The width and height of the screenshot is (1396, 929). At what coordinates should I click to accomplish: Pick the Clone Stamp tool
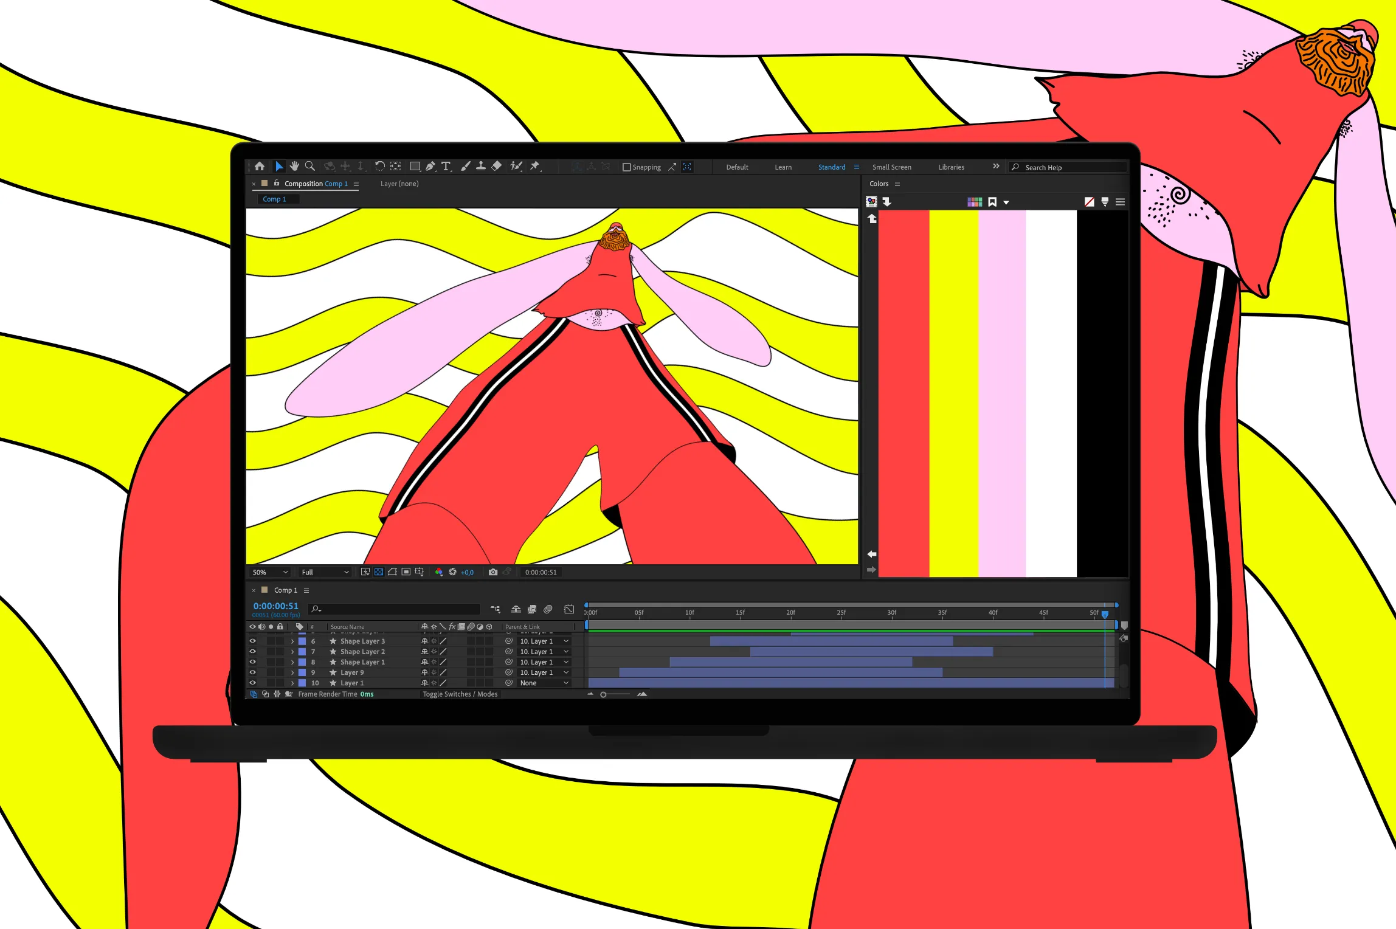tap(481, 167)
